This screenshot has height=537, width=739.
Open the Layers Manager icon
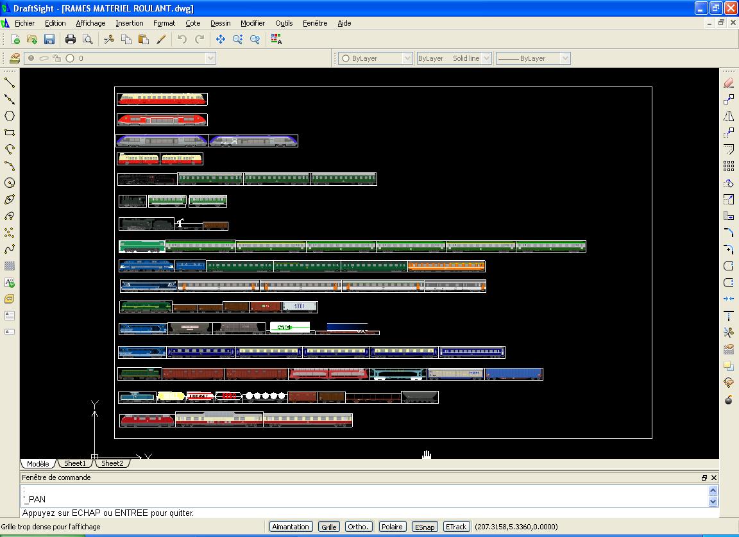pos(15,58)
